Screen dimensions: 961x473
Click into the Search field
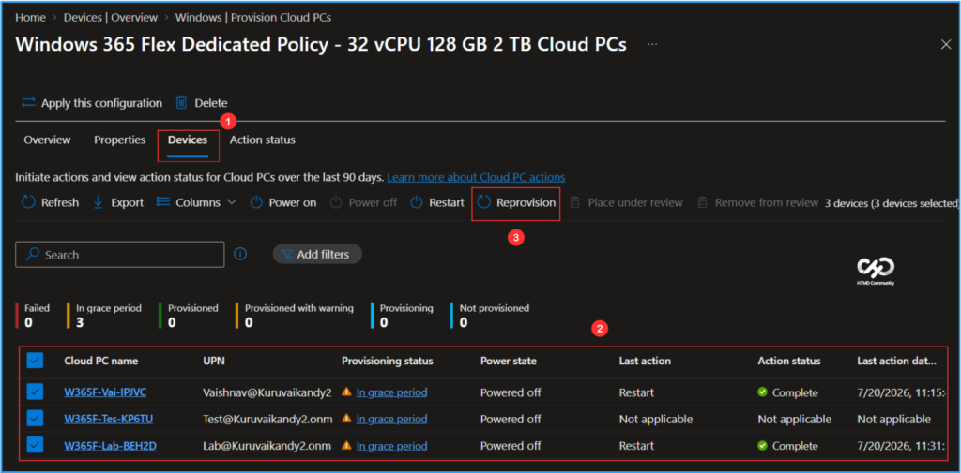(119, 255)
